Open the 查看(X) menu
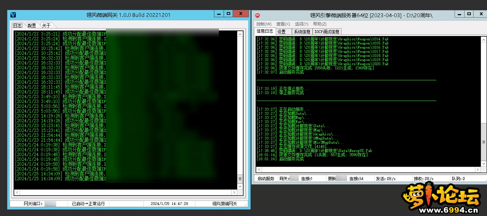This screenshot has width=487, height=216. 283,24
